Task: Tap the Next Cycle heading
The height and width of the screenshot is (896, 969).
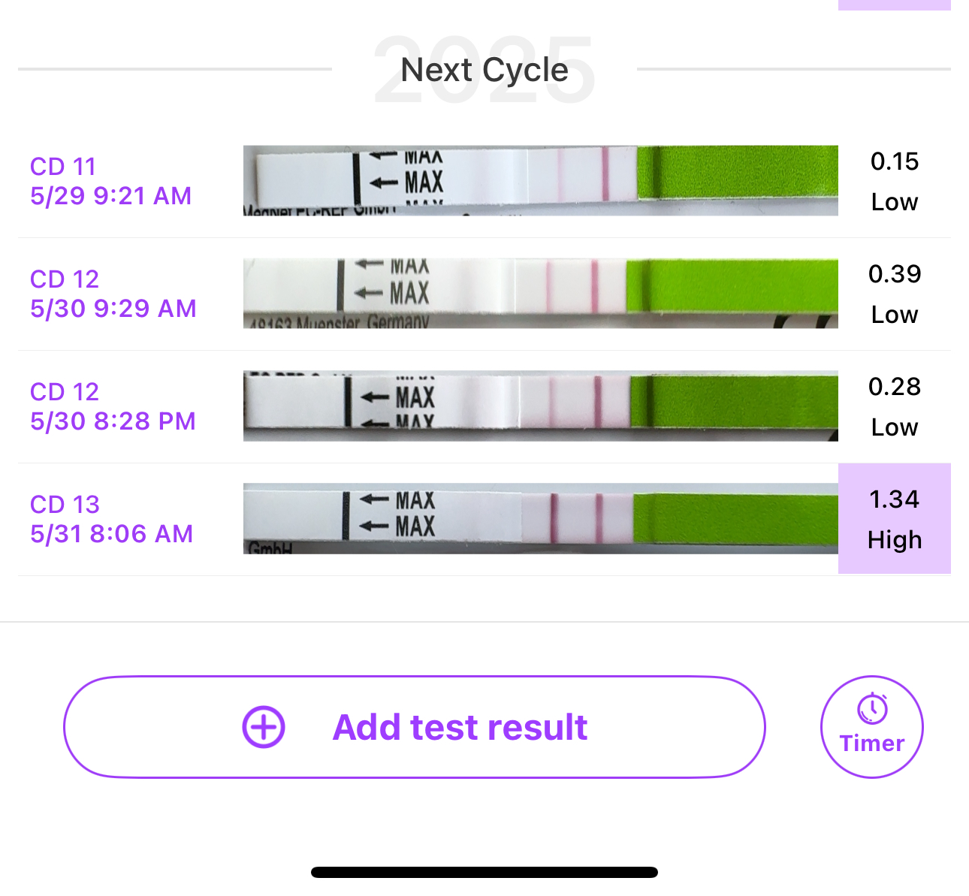Action: 484,71
